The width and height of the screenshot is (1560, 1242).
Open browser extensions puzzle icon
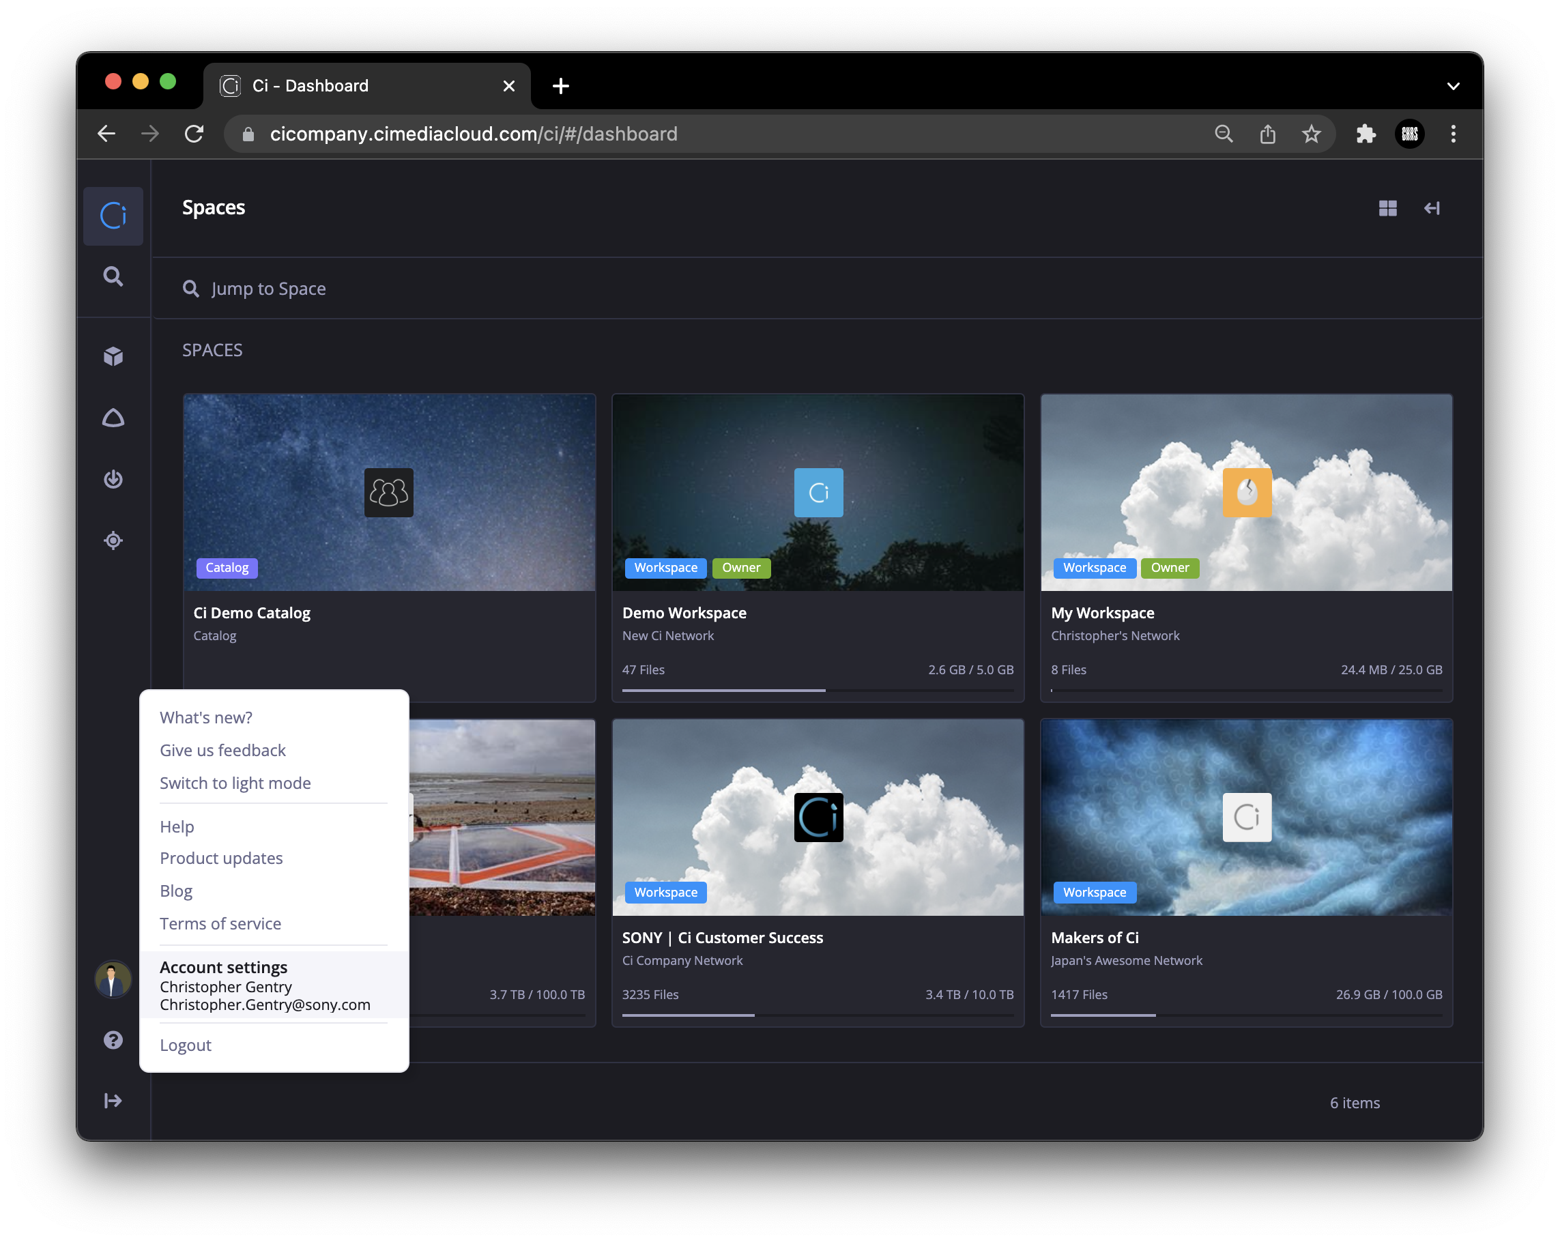tap(1366, 134)
